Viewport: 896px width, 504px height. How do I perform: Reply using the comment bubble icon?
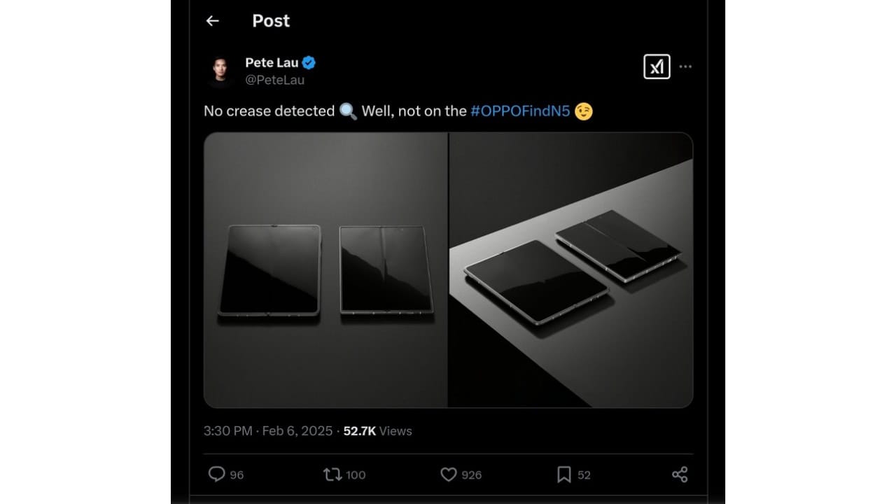pos(216,475)
